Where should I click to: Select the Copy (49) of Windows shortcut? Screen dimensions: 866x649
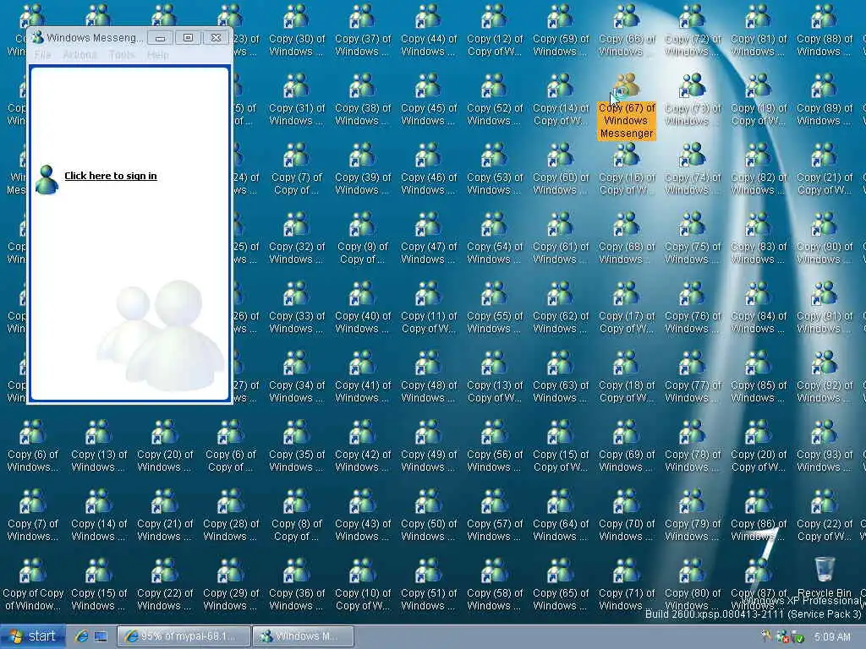point(429,446)
